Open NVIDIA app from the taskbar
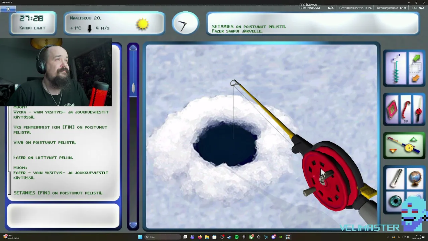The height and width of the screenshot is (241, 428). pyautogui.click(x=281, y=237)
